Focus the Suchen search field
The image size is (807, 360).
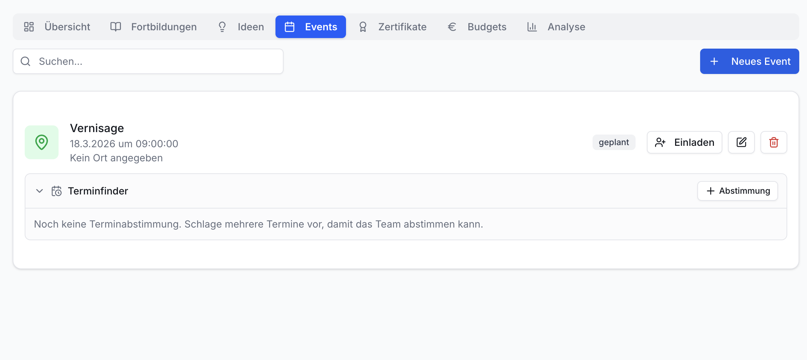(148, 61)
